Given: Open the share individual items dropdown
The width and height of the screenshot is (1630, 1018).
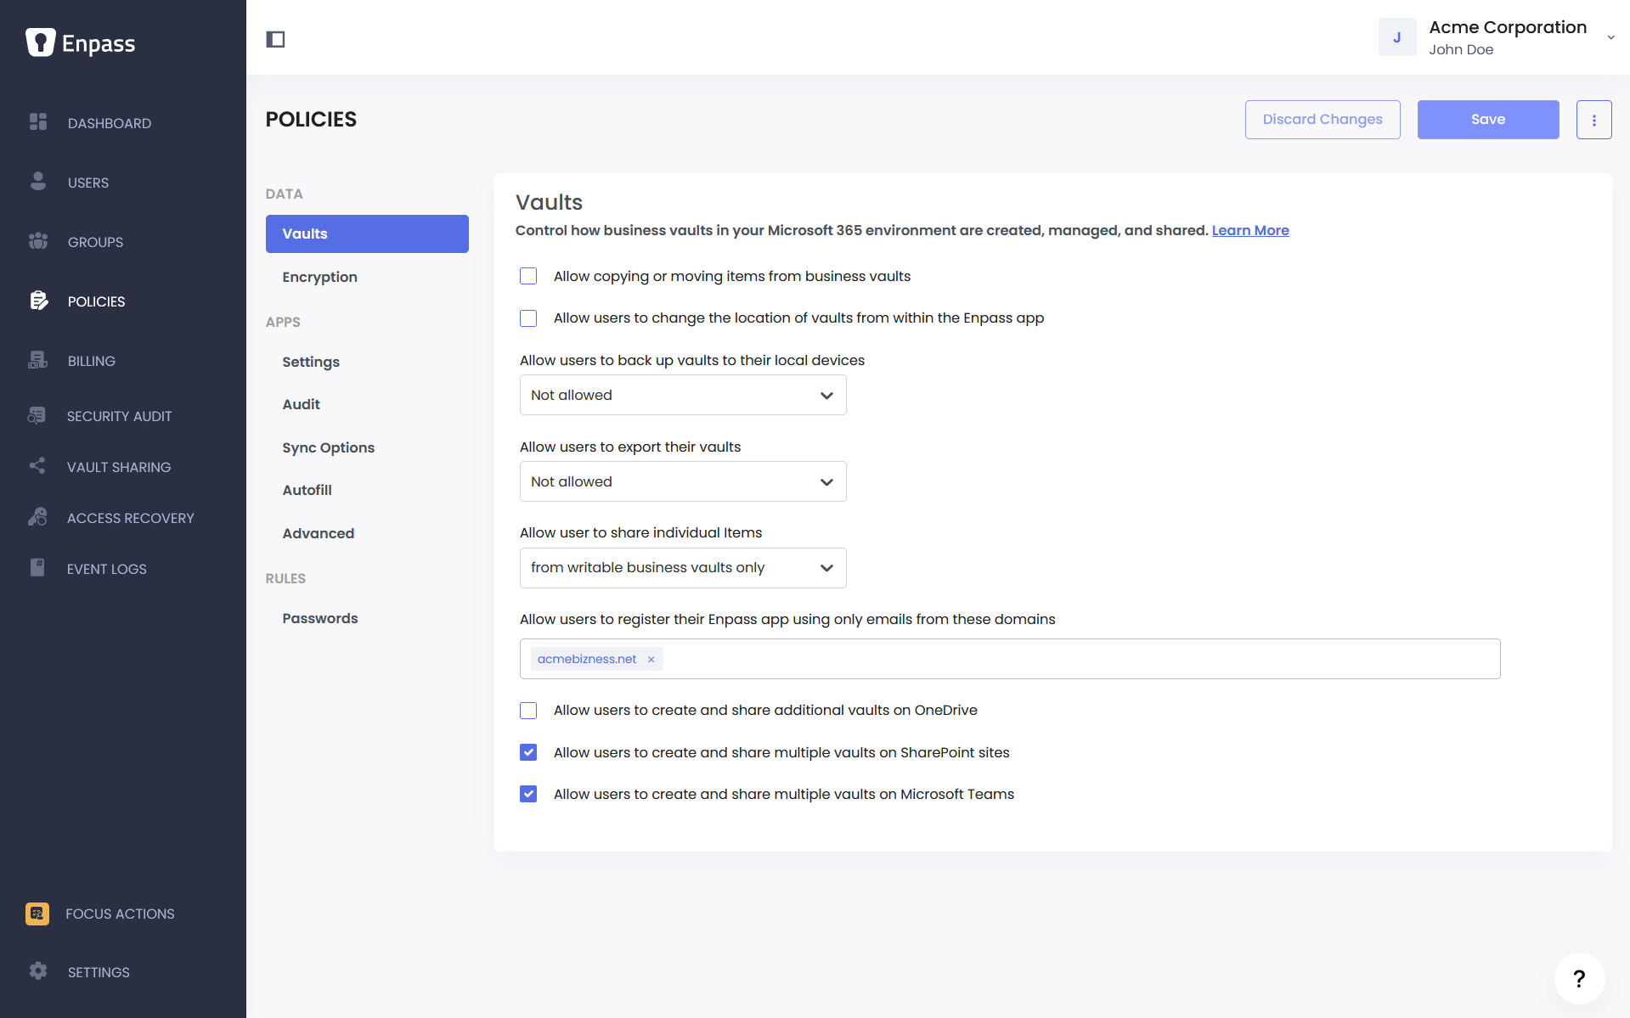Looking at the screenshot, I should tap(683, 568).
